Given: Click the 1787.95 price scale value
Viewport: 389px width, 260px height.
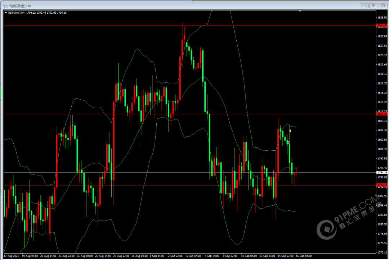Looking at the screenshot, I should click(382, 196).
